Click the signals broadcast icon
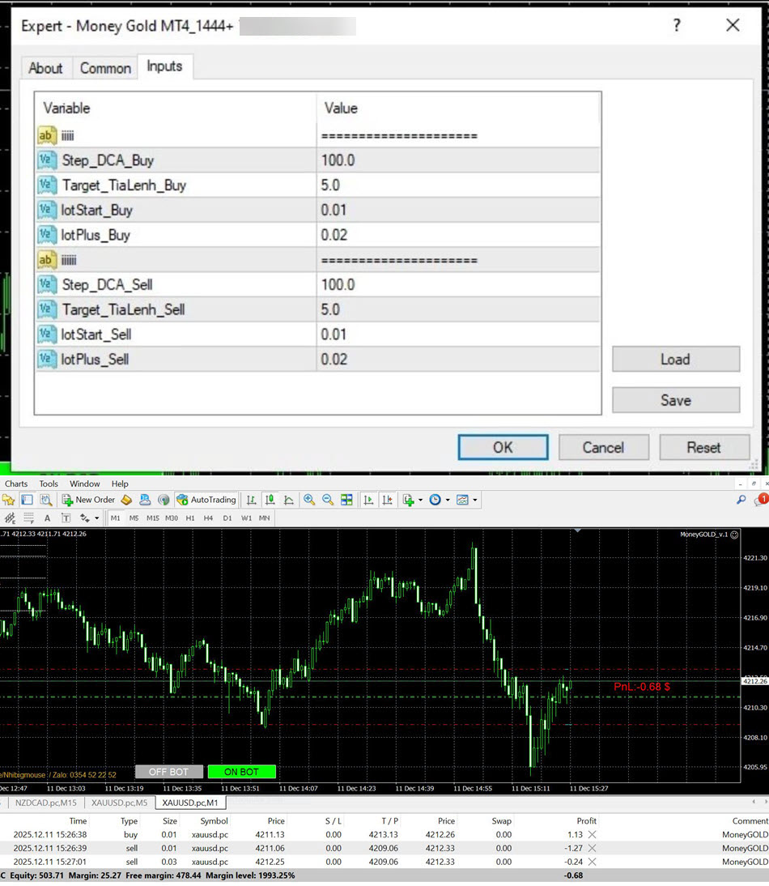Image resolution: width=769 pixels, height=886 pixels. [164, 500]
